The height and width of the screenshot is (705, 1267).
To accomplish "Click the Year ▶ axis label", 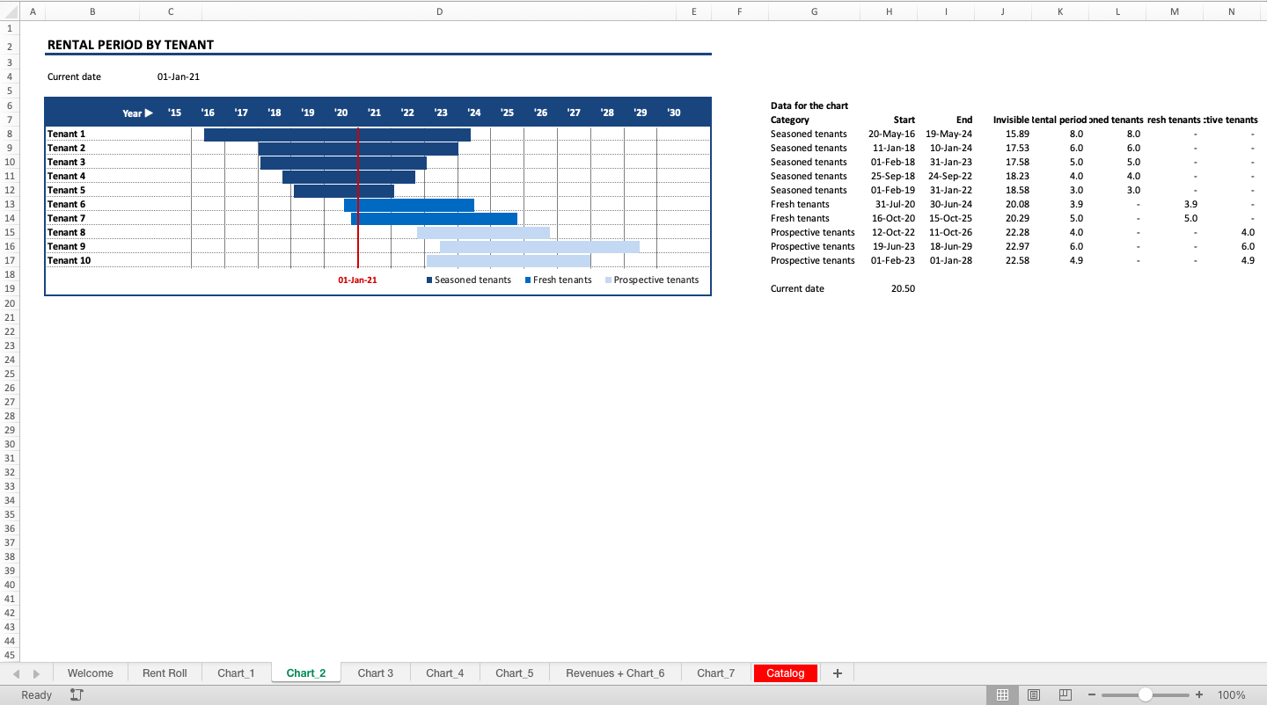I will coord(137,113).
